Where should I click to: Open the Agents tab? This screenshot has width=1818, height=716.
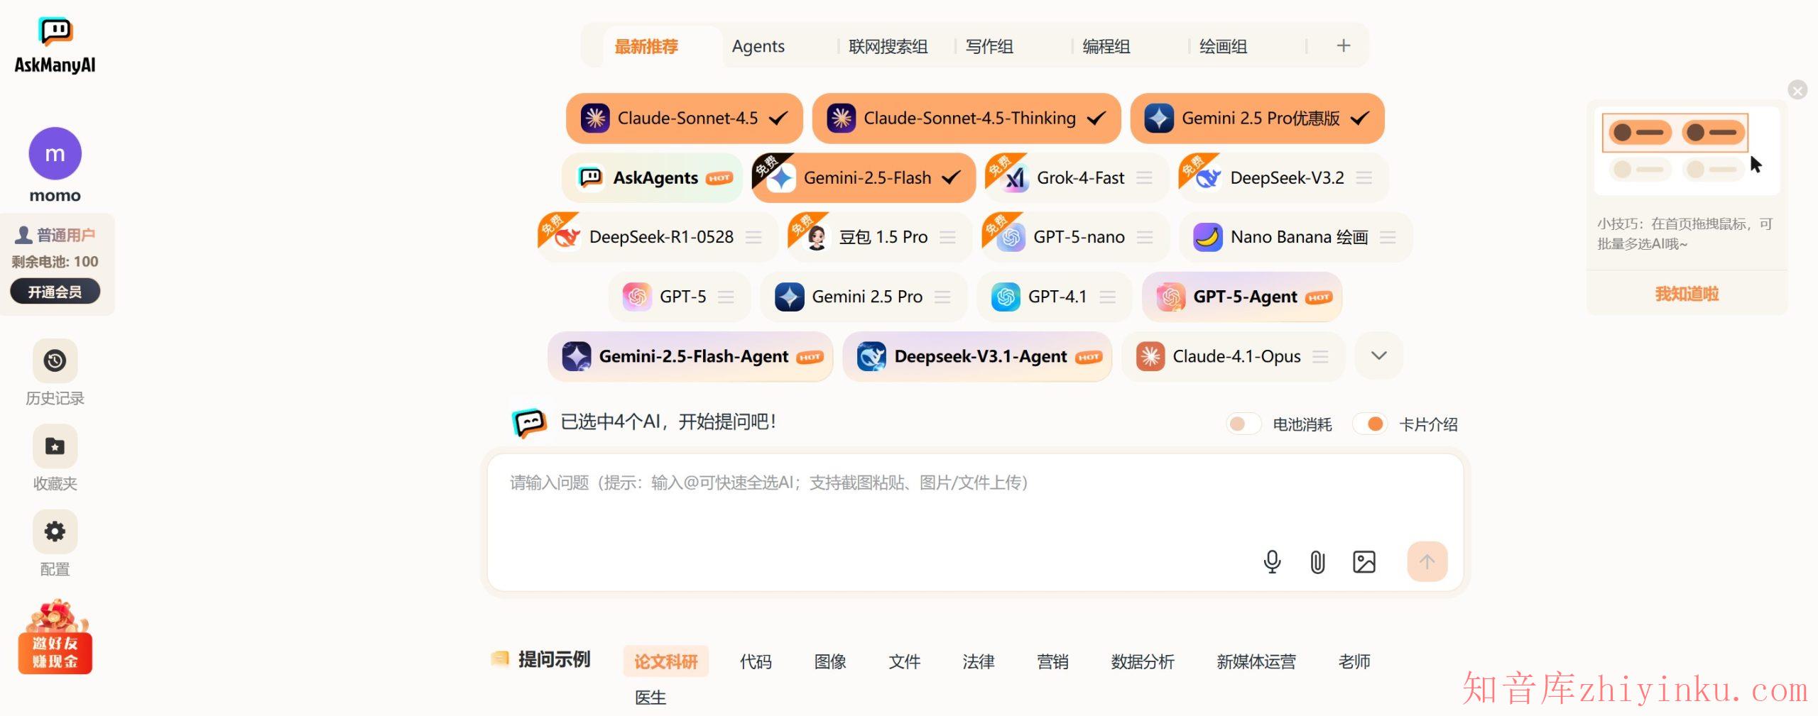[758, 47]
